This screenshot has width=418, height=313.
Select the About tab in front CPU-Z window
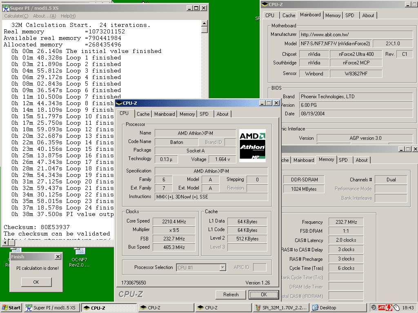click(x=222, y=114)
